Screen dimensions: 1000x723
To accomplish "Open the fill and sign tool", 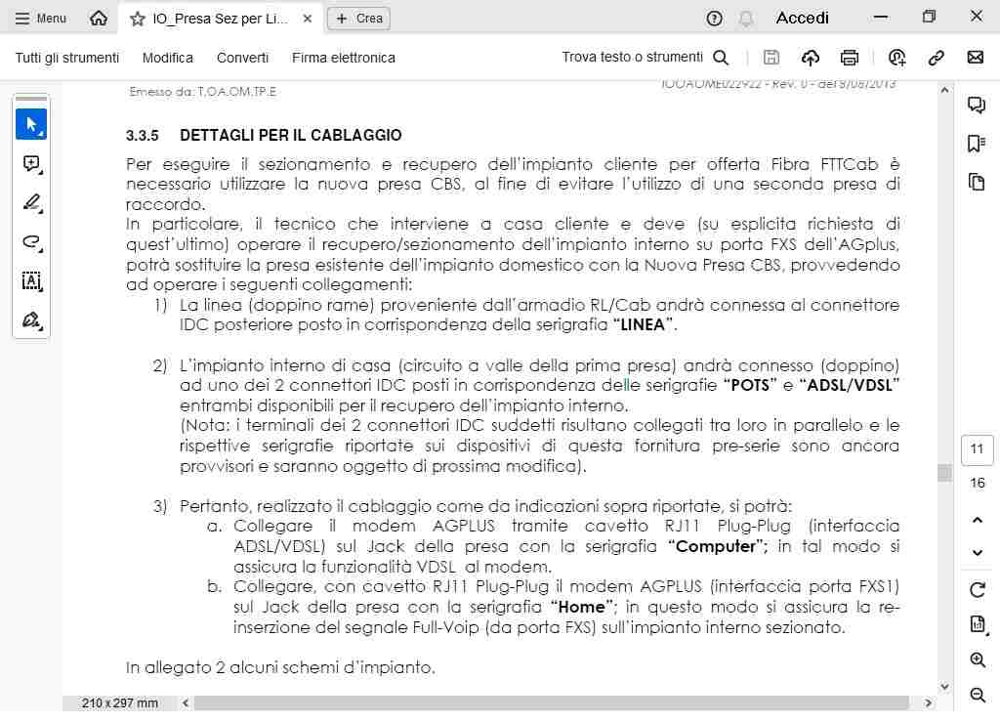I will tap(31, 319).
